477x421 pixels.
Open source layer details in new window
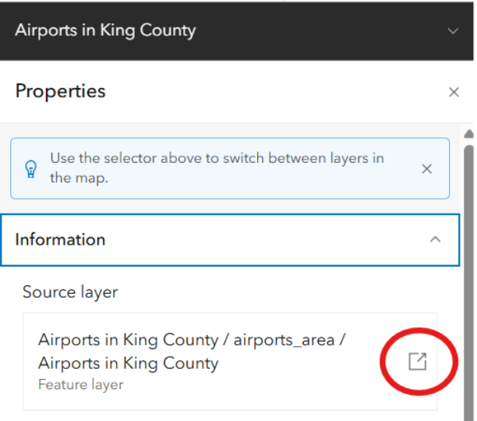[418, 362]
